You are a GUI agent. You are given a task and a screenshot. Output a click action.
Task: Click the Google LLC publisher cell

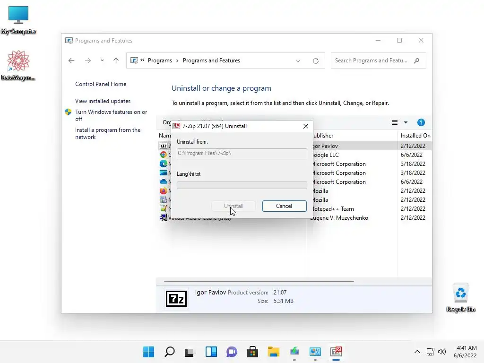(326, 155)
